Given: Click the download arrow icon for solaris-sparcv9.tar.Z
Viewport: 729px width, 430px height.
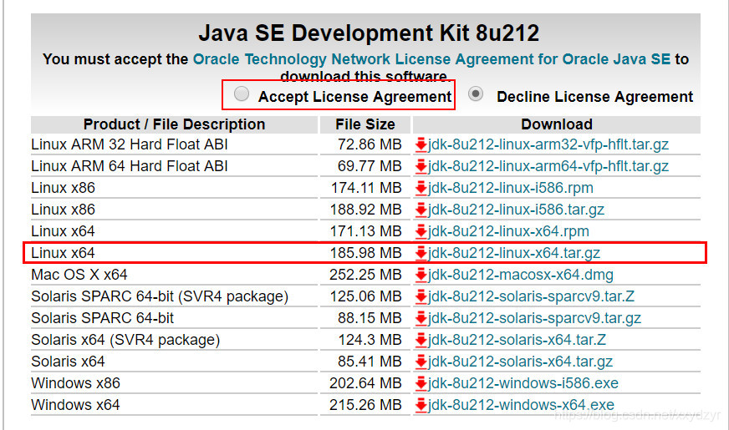Looking at the screenshot, I should (x=421, y=296).
